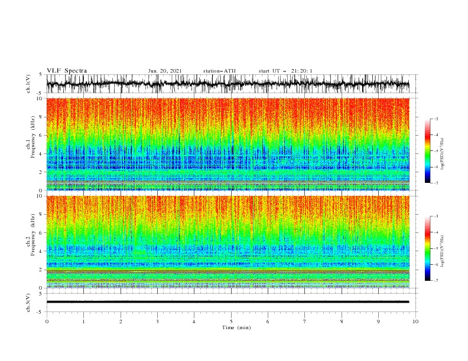This screenshot has width=468, height=361.
Task: Click the "-5" tick of ch.3 voltage axis
Action: [40, 312]
